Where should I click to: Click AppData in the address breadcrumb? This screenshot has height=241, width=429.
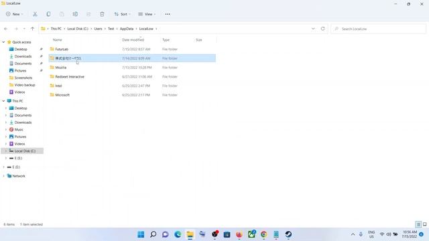[127, 29]
